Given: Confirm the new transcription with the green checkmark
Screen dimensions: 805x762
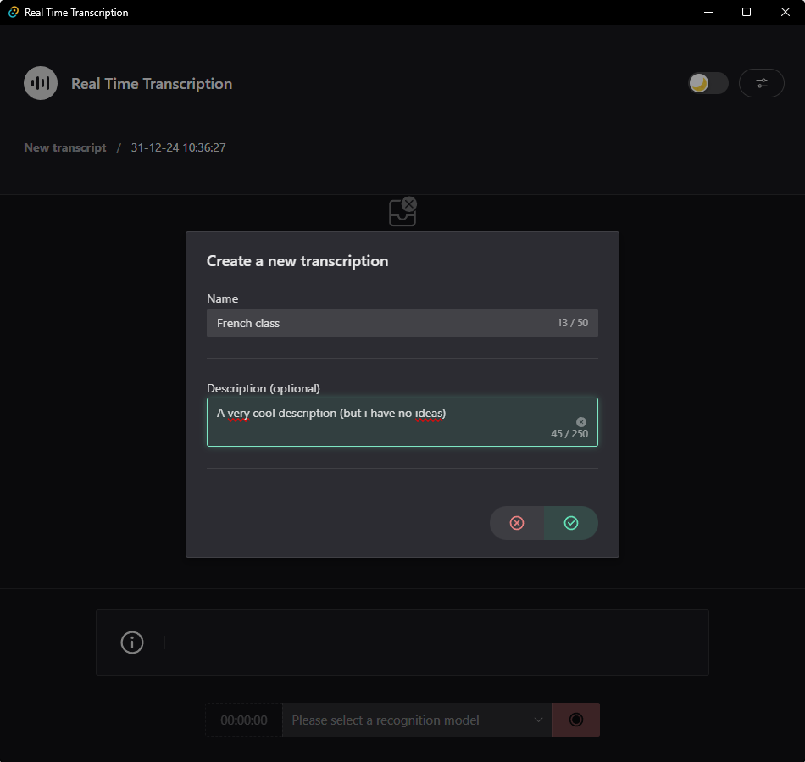Looking at the screenshot, I should [x=571, y=523].
